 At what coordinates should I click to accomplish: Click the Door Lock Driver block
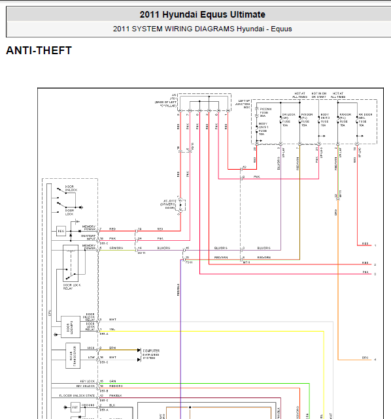tap(71, 327)
